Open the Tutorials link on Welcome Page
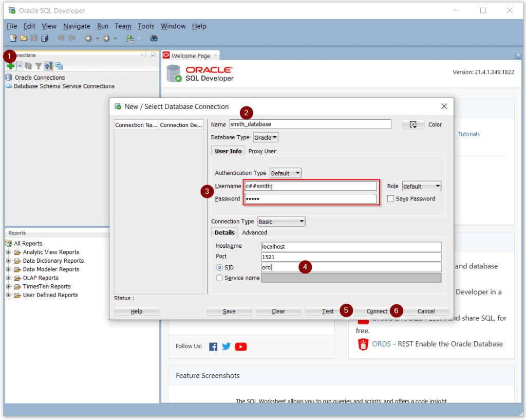 tap(468, 134)
